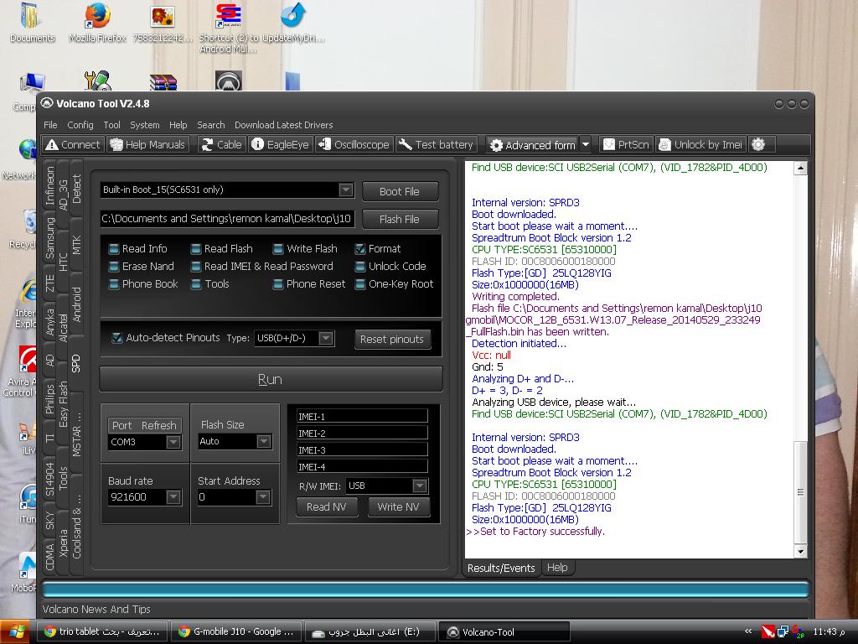
Task: Click the results log scrollbar thumb
Action: (800, 491)
